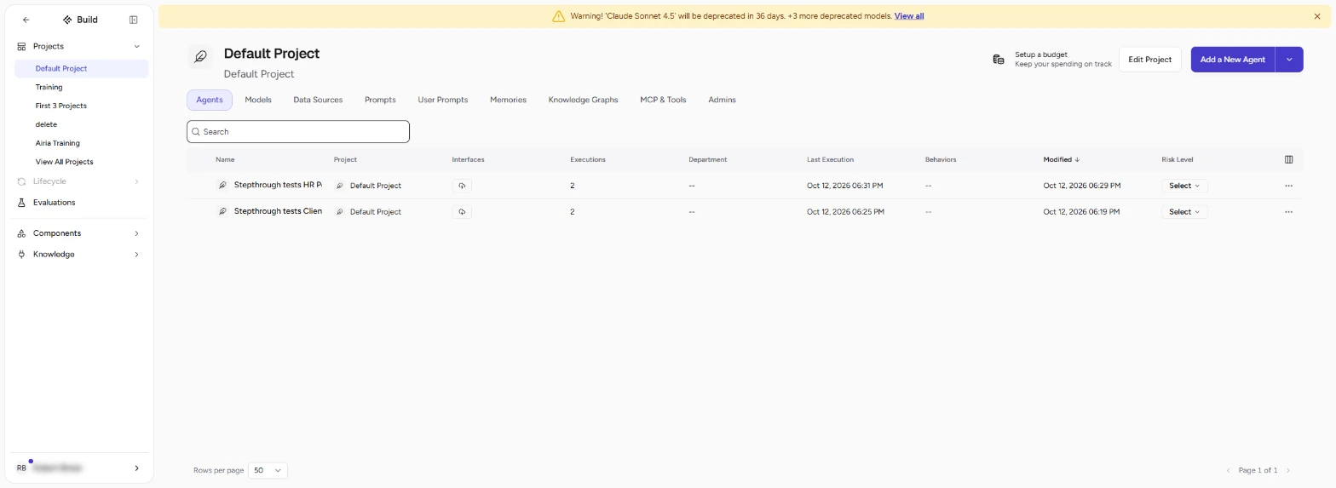Open Risk Level Select for Stepthrough tests HR

point(1184,186)
